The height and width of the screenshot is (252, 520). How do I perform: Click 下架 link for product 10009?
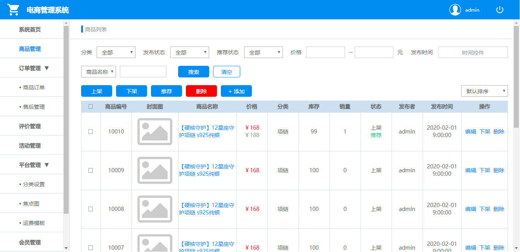click(485, 170)
